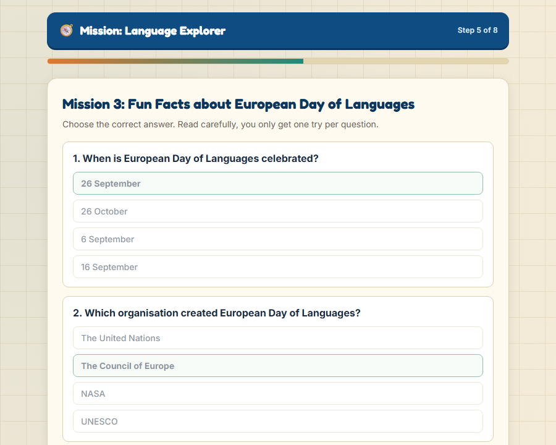Click the "Step 5 of 8" indicator
This screenshot has width=556, height=445.
[x=478, y=30]
